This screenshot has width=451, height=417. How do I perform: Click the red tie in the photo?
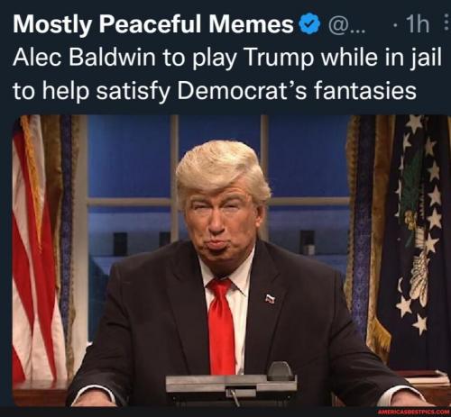[x=222, y=326]
